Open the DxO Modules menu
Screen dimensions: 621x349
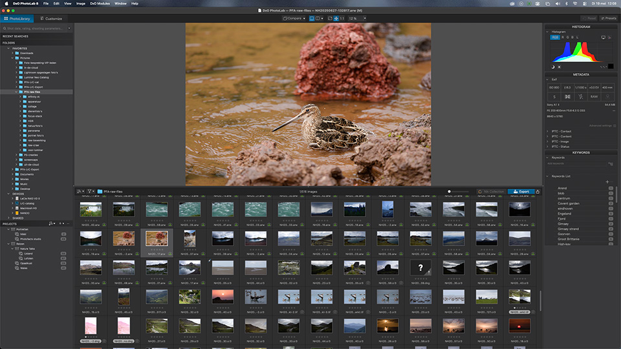[x=100, y=4]
